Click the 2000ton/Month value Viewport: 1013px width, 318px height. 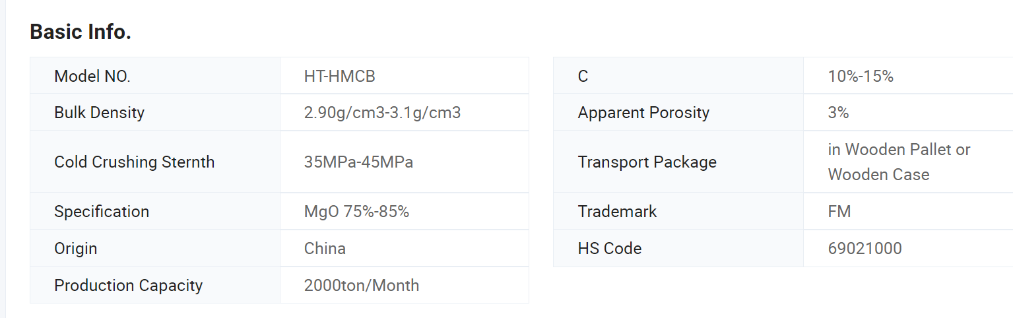(x=362, y=285)
